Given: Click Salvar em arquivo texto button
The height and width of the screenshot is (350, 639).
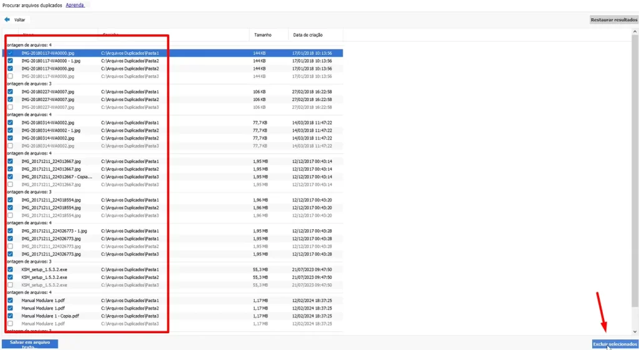Looking at the screenshot, I should pyautogui.click(x=30, y=344).
